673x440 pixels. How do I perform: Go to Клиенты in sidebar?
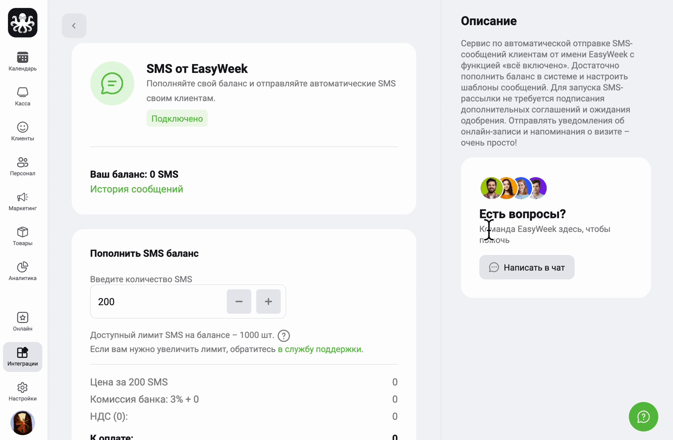[x=22, y=131]
